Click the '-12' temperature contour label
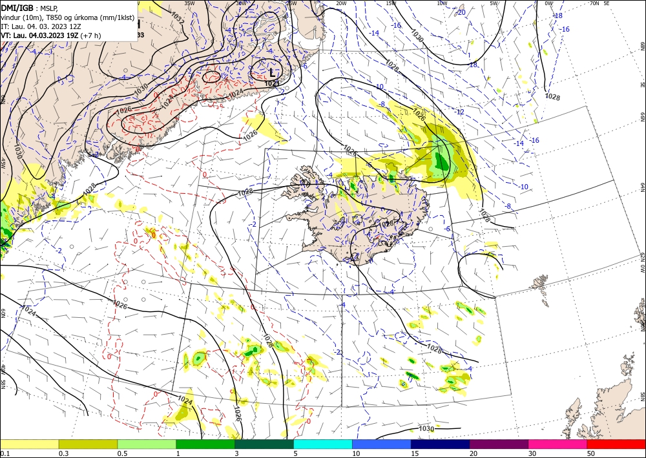646x458 pixels. tap(460, 112)
